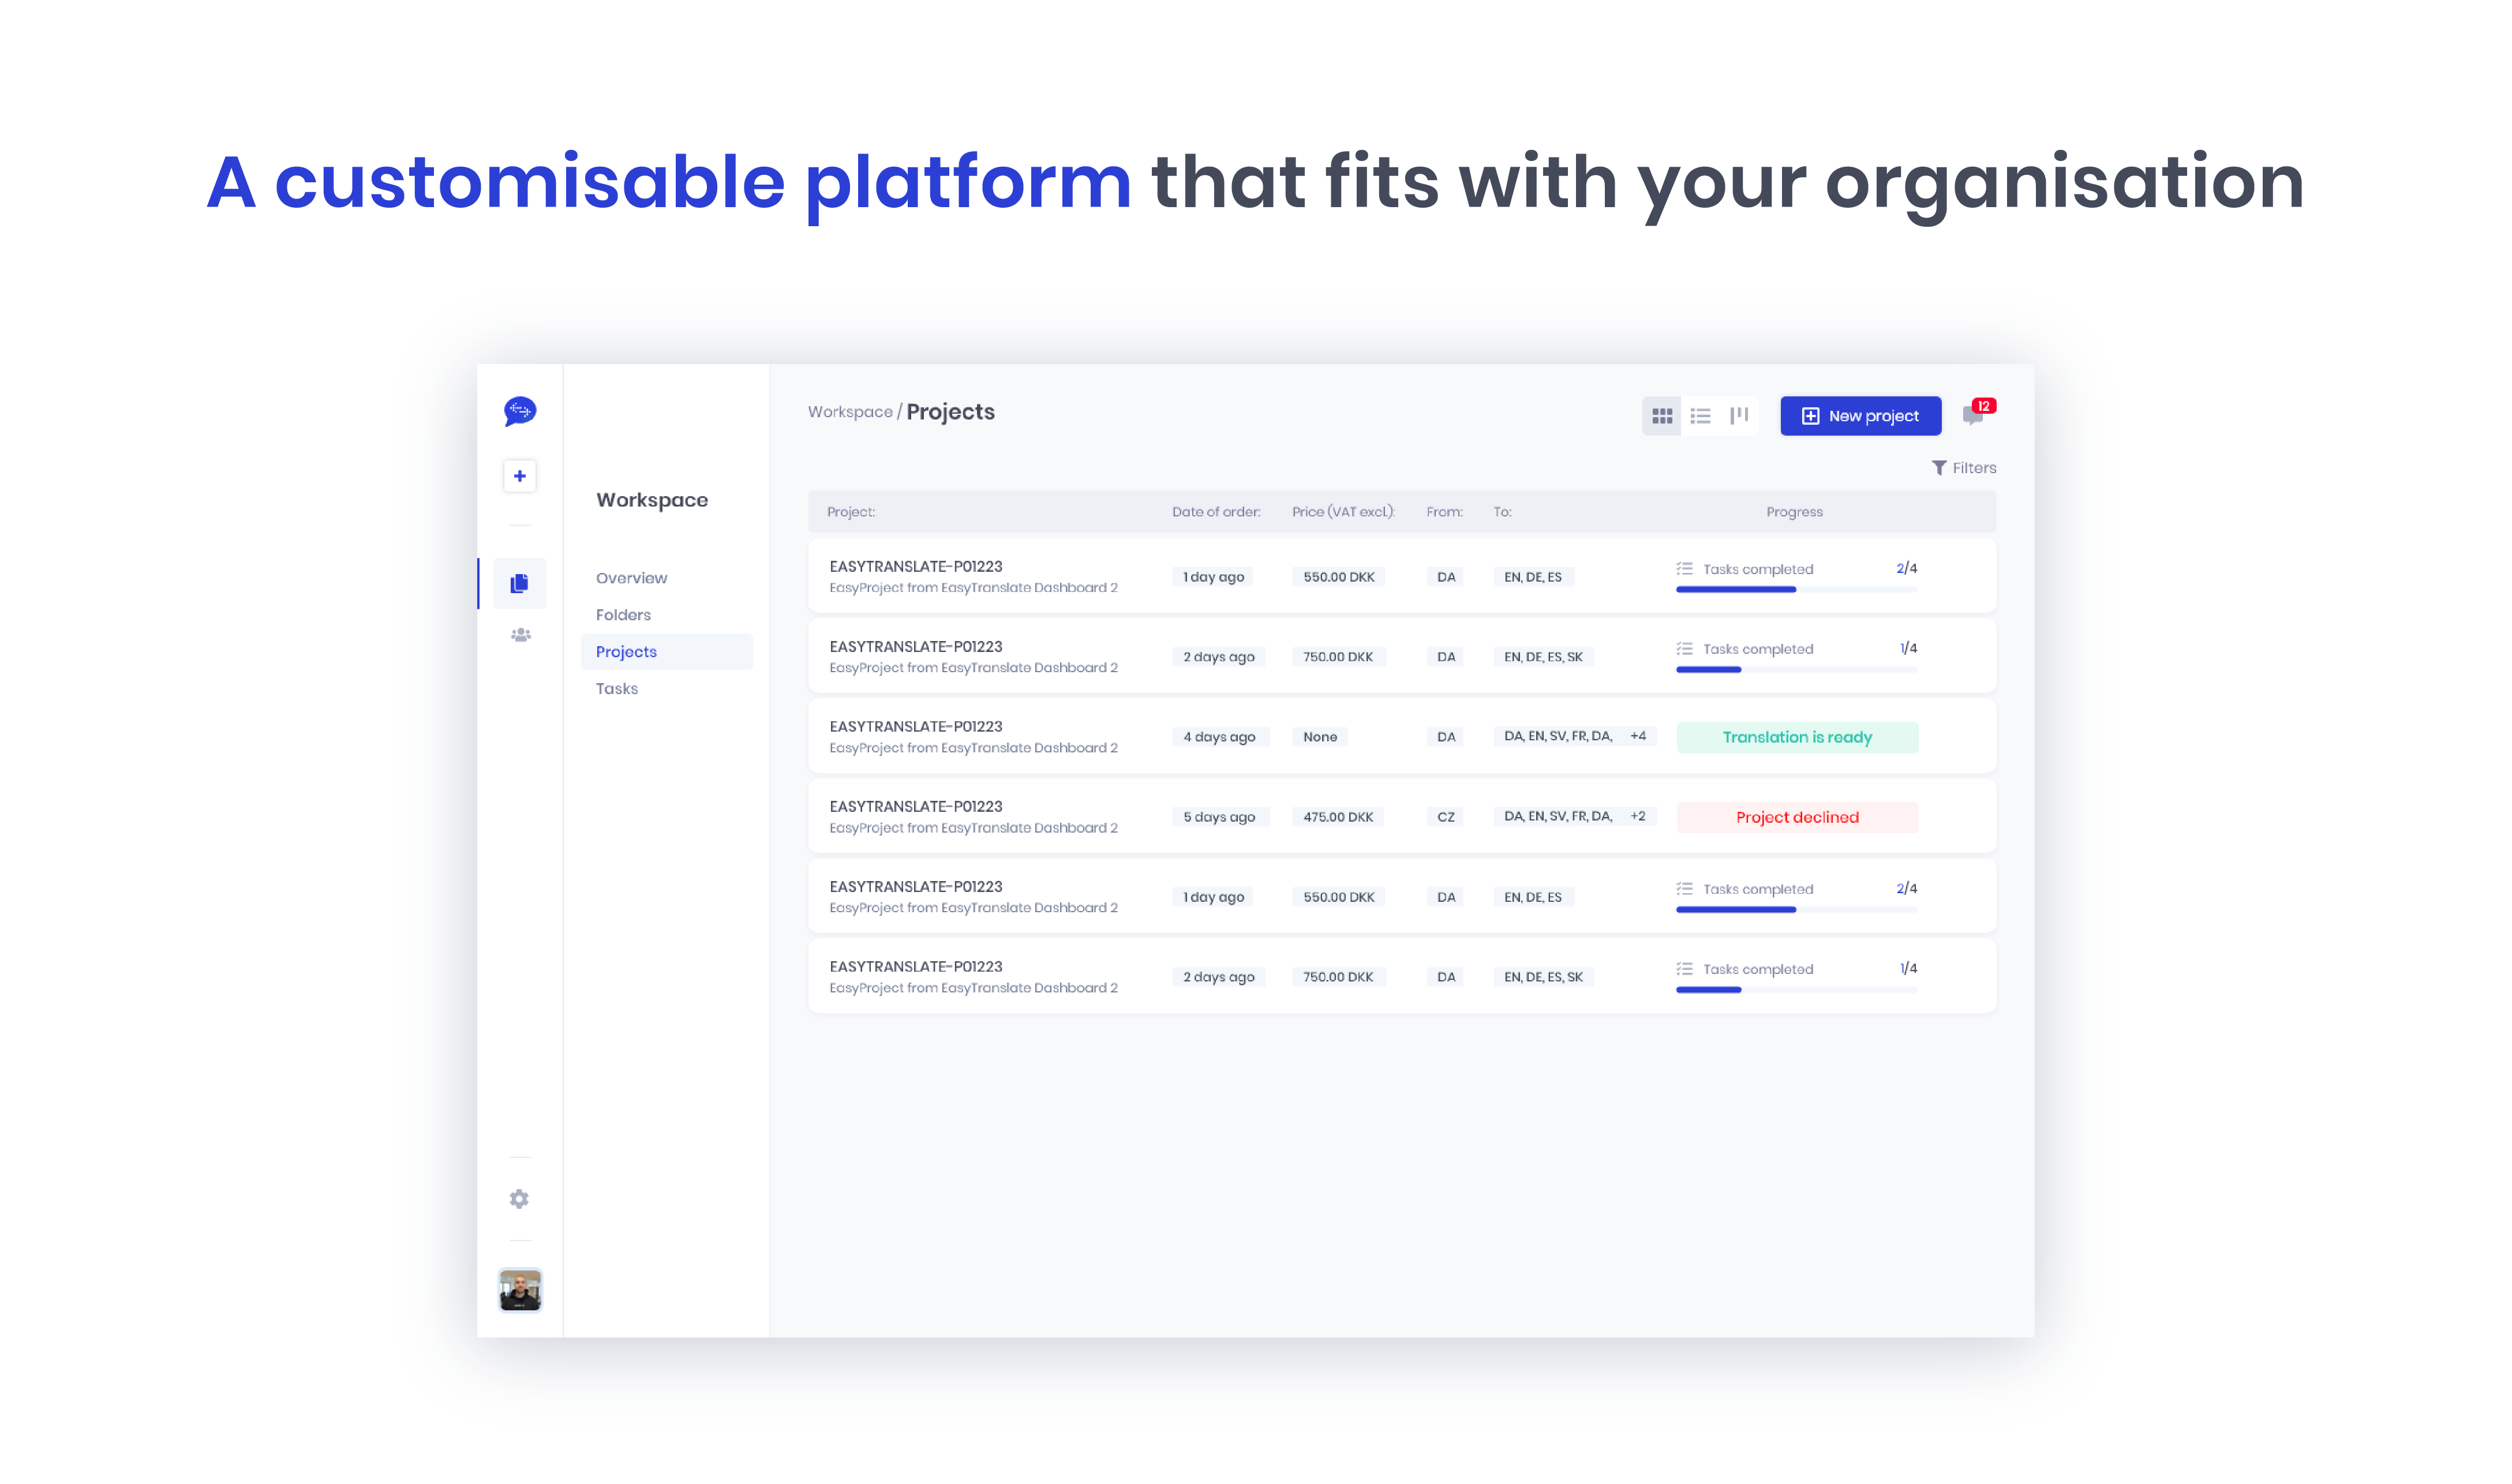
Task: Switch to board column view
Action: (1739, 416)
